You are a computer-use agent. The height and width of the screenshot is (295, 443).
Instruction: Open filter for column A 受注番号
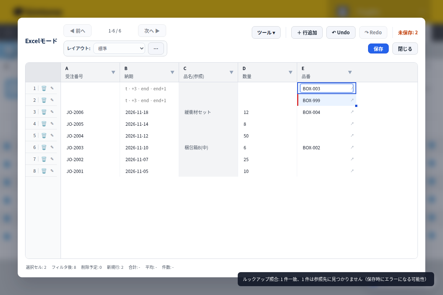click(x=113, y=72)
